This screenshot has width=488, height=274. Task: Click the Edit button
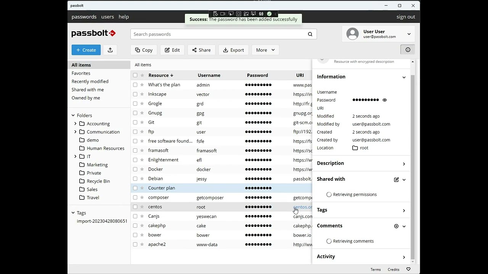[172, 50]
